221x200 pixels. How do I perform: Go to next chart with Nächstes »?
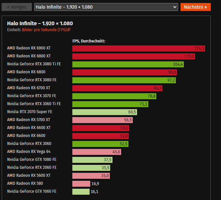coord(195,7)
